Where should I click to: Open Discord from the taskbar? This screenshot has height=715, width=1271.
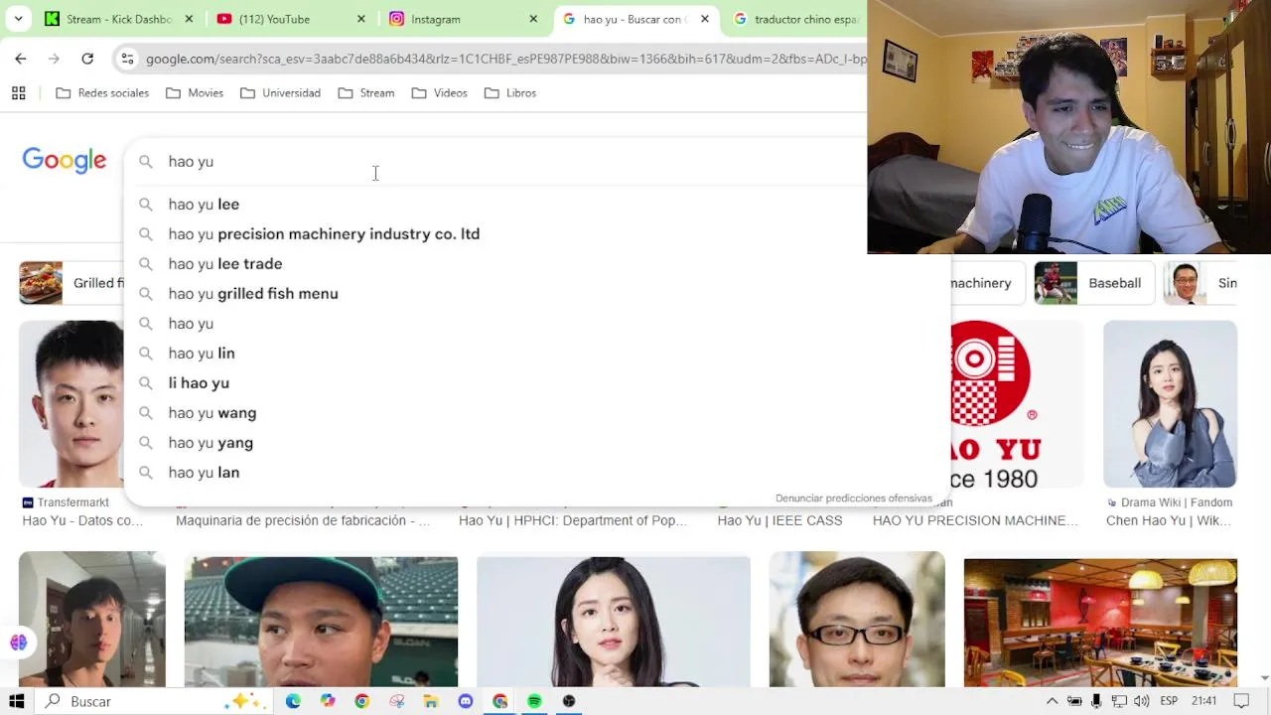click(466, 701)
